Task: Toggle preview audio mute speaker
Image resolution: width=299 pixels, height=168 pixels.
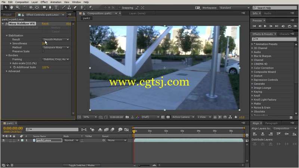Action: [283, 26]
